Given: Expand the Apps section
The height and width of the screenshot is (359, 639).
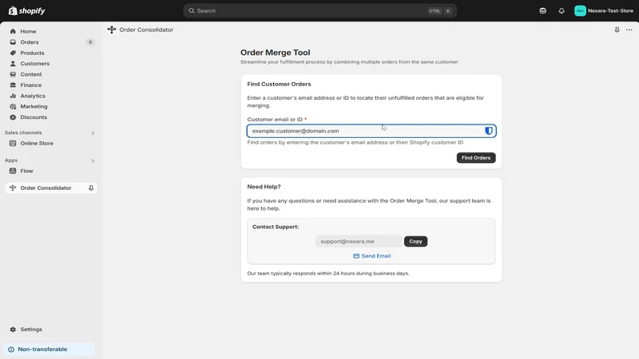Looking at the screenshot, I should pos(93,161).
